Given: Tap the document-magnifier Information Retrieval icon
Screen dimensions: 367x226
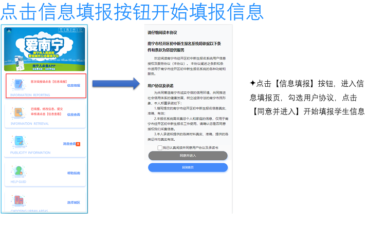Looking at the screenshot, I should click(x=19, y=112).
